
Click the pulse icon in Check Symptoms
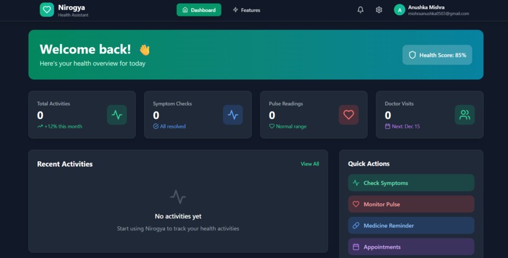coord(355,183)
